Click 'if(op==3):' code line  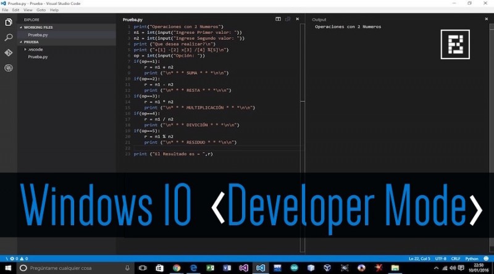(147, 96)
